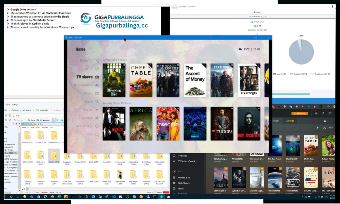Screen dimensions: 340x204
Task: Open 30 Rock (2006) folder
Action: [x=41, y=137]
